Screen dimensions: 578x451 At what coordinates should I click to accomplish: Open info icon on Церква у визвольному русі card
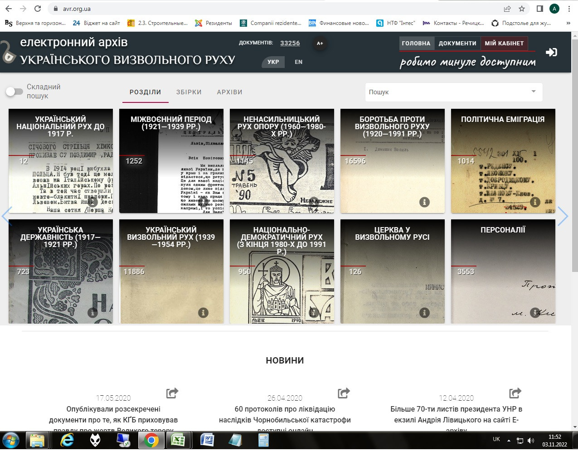click(424, 313)
